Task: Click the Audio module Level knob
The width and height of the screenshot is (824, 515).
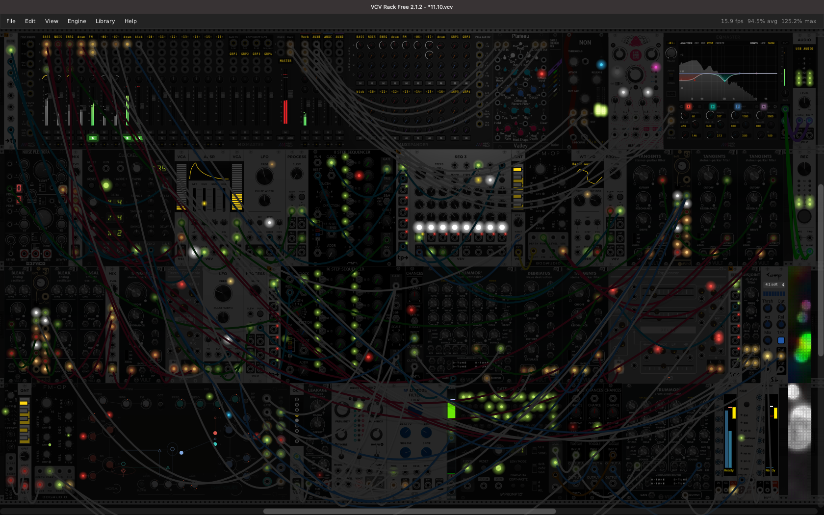Action: (x=804, y=103)
